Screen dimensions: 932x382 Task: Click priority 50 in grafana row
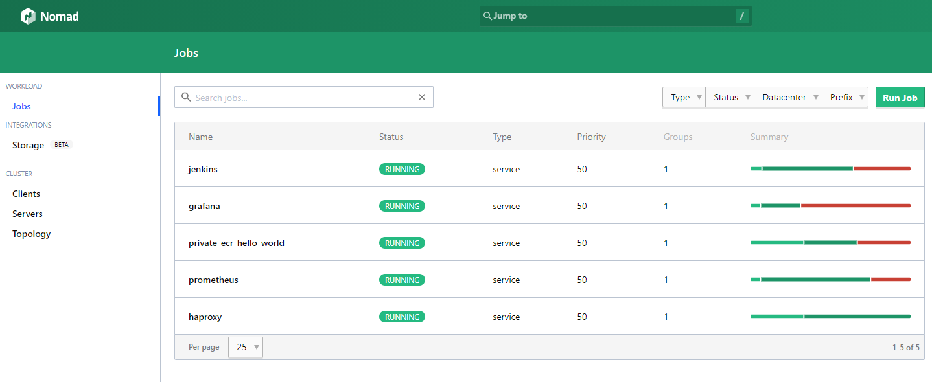click(582, 206)
